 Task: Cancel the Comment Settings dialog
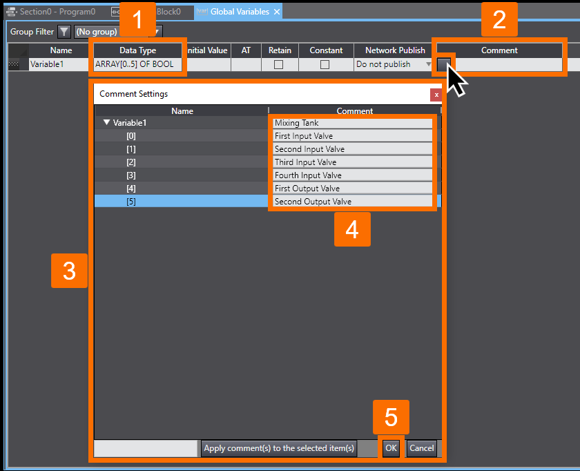click(421, 448)
